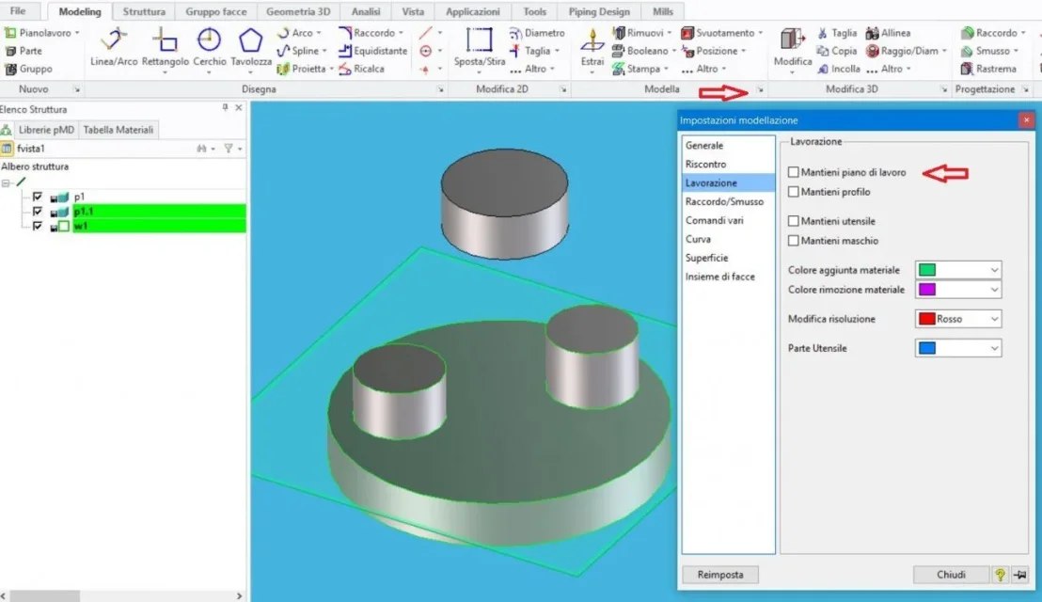Expand the Modifica risoluzione Rosso dropdown
Viewport: 1042px width, 602px height.
(958, 319)
